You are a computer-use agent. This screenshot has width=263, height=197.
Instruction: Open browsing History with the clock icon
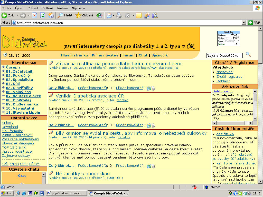(99, 16)
